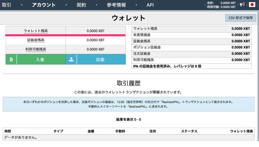Click the upload icon on withdrawal button
The height and width of the screenshot is (147, 259).
tap(71, 59)
